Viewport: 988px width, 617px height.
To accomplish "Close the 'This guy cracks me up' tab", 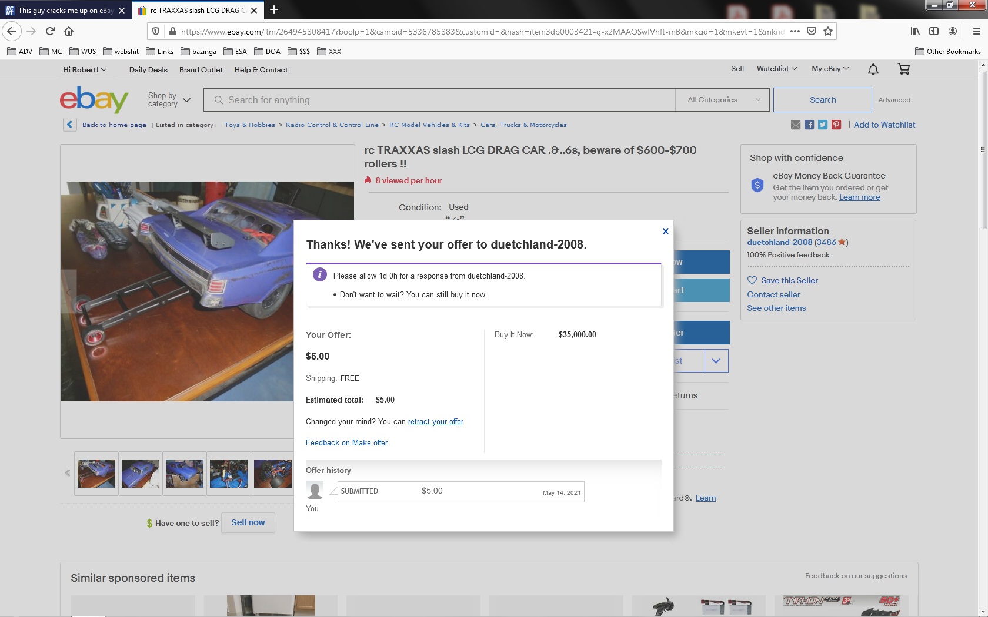I will (x=122, y=11).
